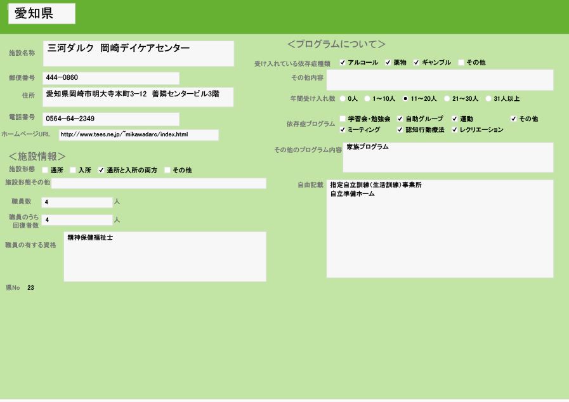This screenshot has height=402, width=569.
Task: Toggle the 薬物 checkbox
Action: (388, 63)
